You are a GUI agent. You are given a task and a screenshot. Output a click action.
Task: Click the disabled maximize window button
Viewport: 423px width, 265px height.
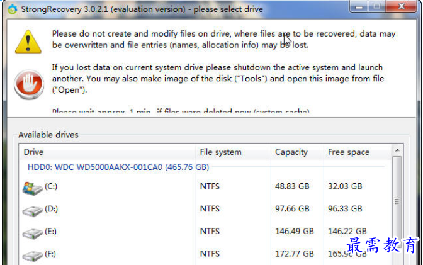pyautogui.click(x=377, y=6)
